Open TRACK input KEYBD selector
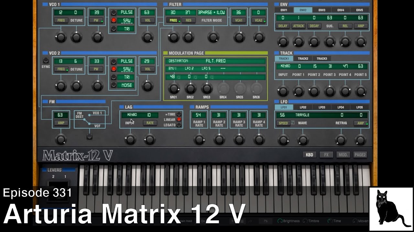The width and height of the screenshot is (414, 232). tap(285, 66)
